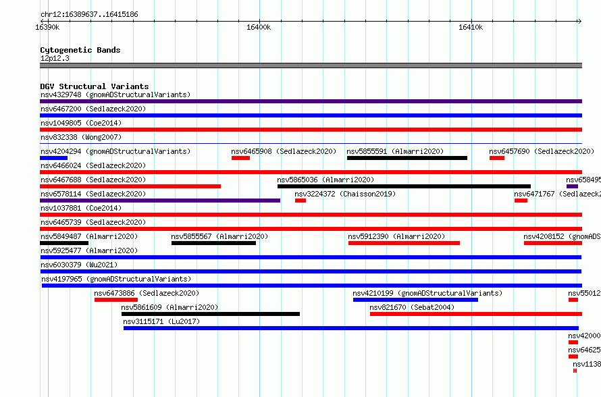The width and height of the screenshot is (601, 397).
Task: Select the nsv3224372 small red bar
Action: point(300,201)
